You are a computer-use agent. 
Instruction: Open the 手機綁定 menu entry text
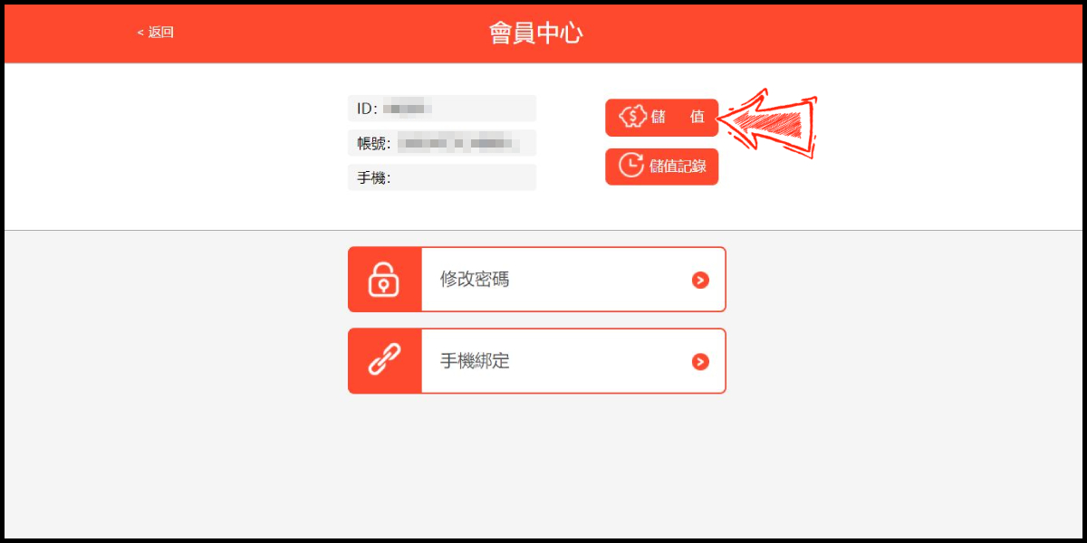(x=475, y=361)
